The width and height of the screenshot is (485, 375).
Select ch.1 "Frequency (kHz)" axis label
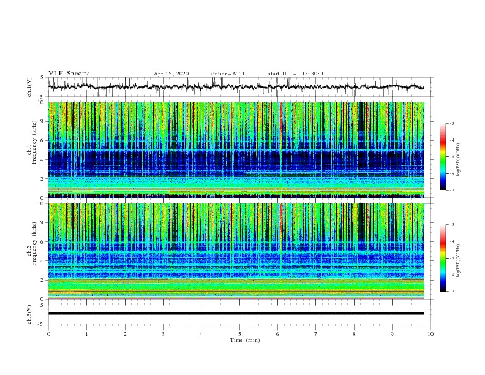click(x=34, y=142)
